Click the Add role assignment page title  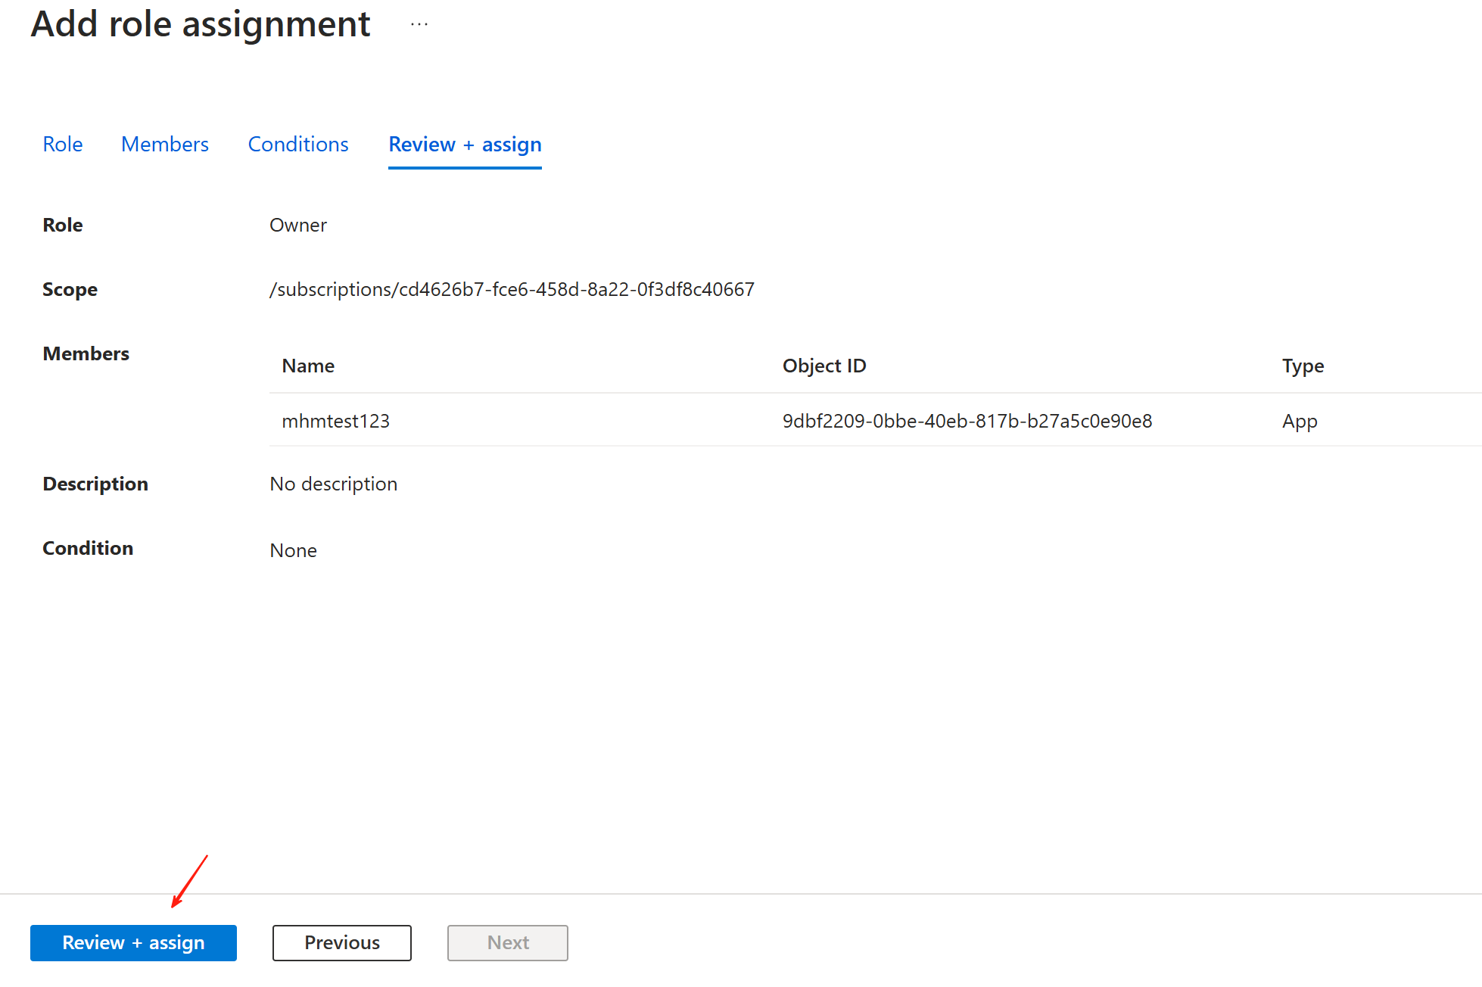coord(201,24)
